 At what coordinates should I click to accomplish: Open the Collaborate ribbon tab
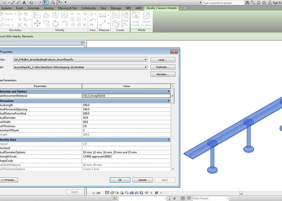point(89,8)
